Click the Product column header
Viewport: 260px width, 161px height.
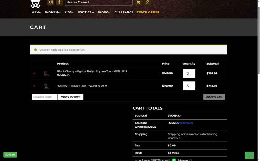(x=63, y=63)
